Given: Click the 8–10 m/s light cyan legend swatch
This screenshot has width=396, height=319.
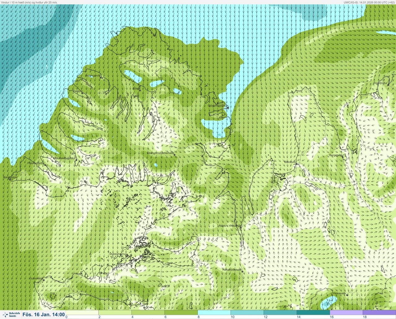Looking at the screenshot, I should click(214, 312).
